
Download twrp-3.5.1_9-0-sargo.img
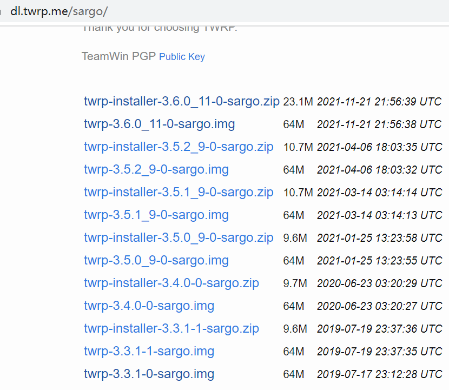pos(156,215)
